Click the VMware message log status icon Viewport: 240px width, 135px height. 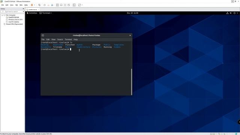(236, 134)
